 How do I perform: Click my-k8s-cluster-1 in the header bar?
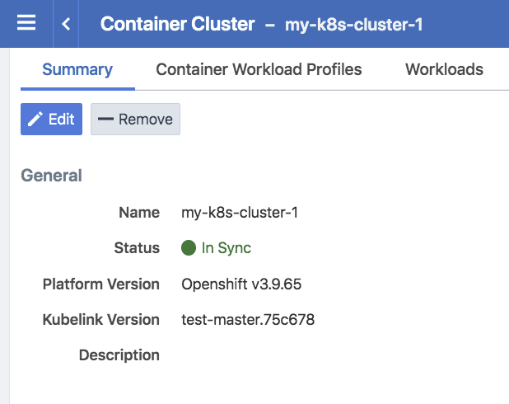pos(354,25)
